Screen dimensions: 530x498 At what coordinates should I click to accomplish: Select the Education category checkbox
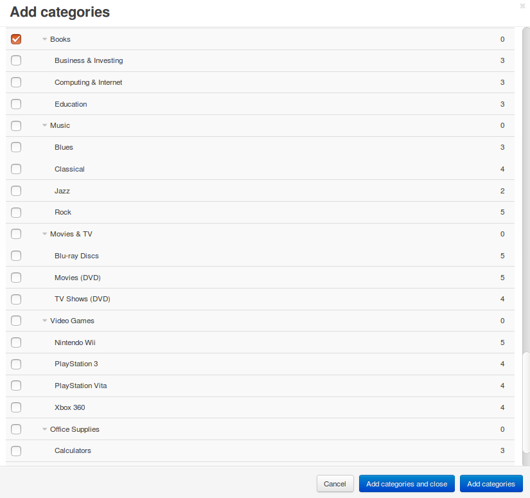click(x=16, y=104)
